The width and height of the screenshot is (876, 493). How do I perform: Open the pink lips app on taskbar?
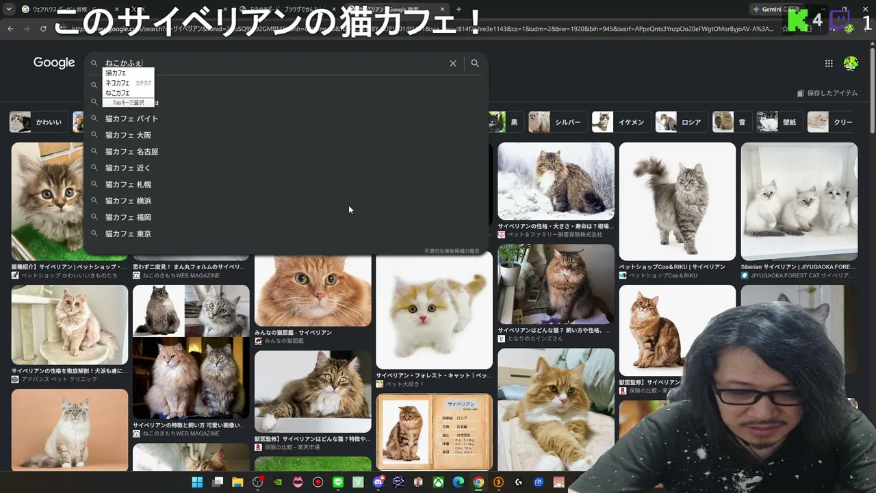(298, 482)
